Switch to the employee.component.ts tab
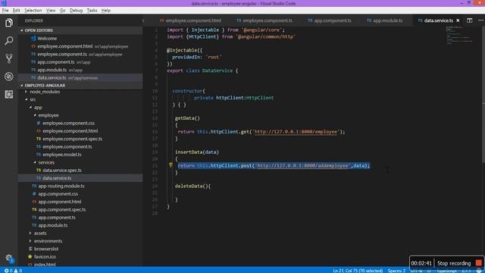The width and height of the screenshot is (485, 273). [x=264, y=20]
